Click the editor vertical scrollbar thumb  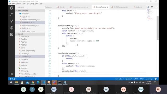click(158, 28)
